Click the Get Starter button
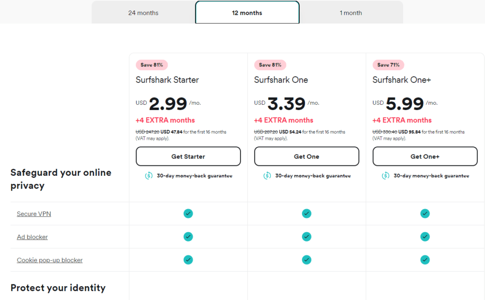The height and width of the screenshot is (300, 485). coord(188,156)
